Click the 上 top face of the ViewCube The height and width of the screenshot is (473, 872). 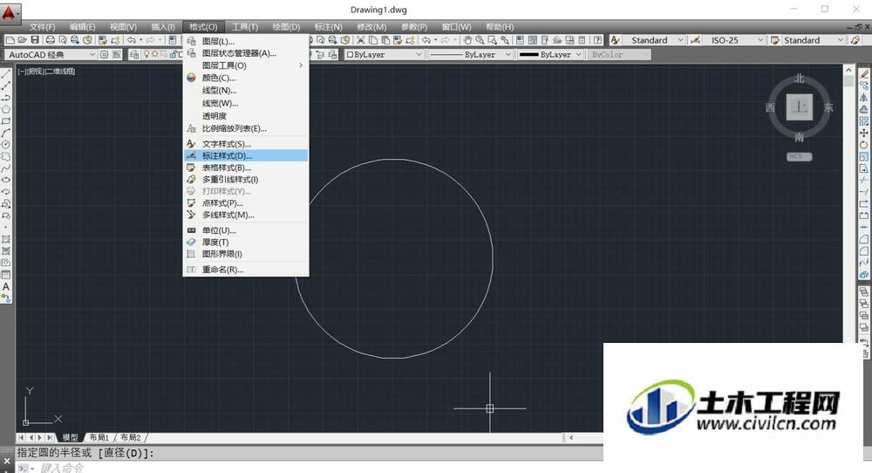799,106
